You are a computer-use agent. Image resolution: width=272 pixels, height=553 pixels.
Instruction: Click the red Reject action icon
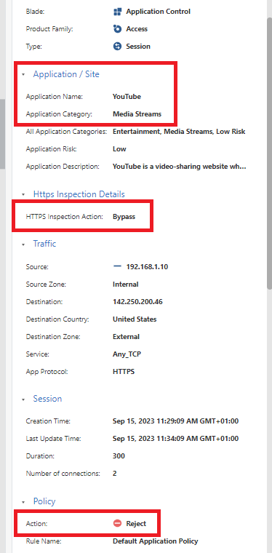click(x=117, y=524)
